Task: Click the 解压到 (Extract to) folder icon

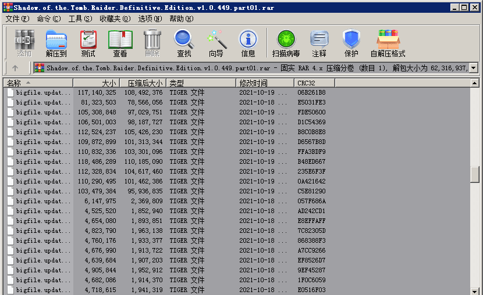Action: click(x=56, y=43)
